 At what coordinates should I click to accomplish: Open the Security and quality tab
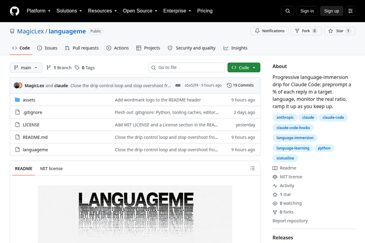(x=192, y=48)
